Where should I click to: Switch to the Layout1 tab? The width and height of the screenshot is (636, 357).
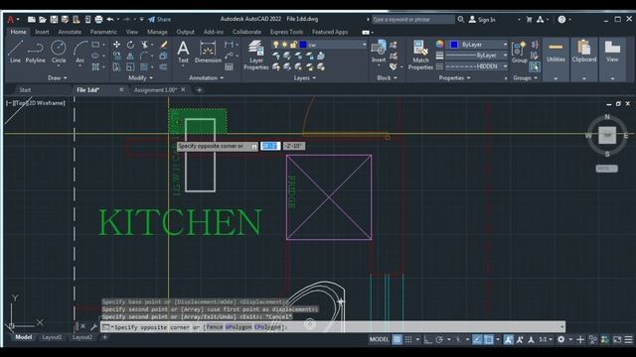click(x=52, y=337)
